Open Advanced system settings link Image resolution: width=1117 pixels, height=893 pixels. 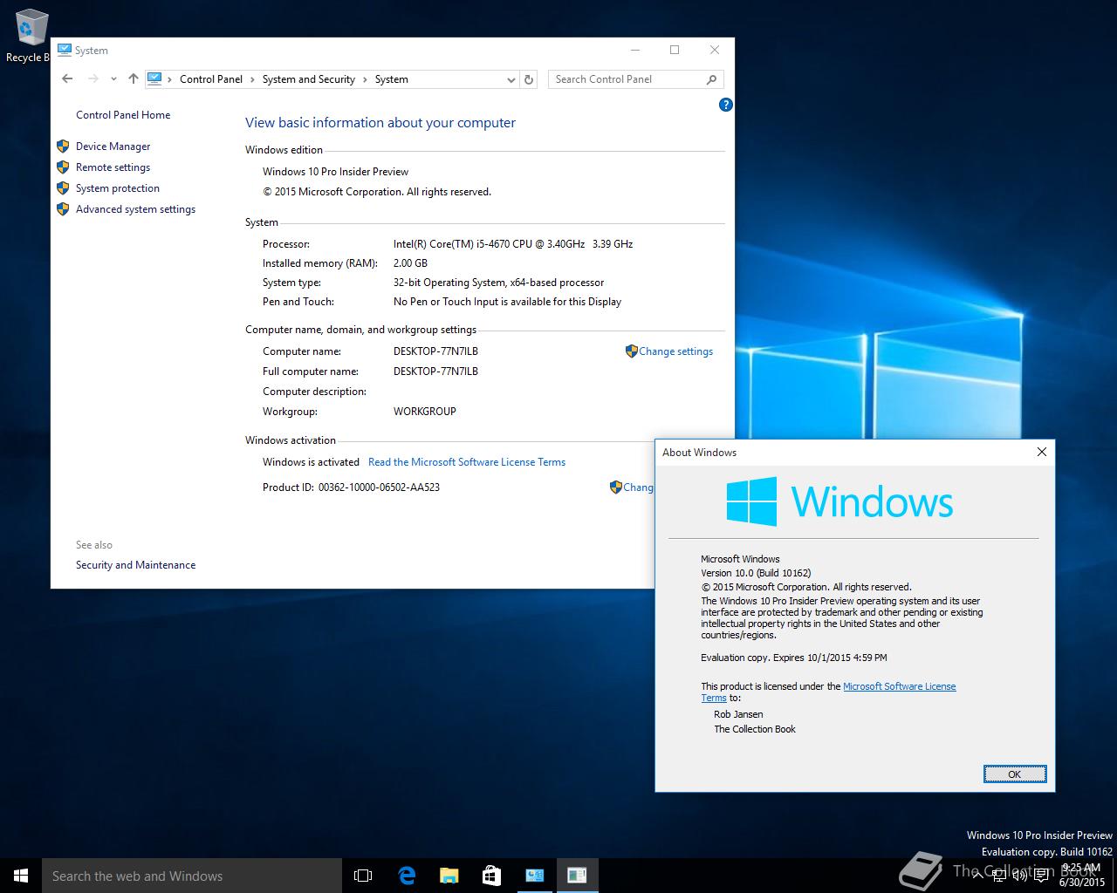(x=135, y=209)
